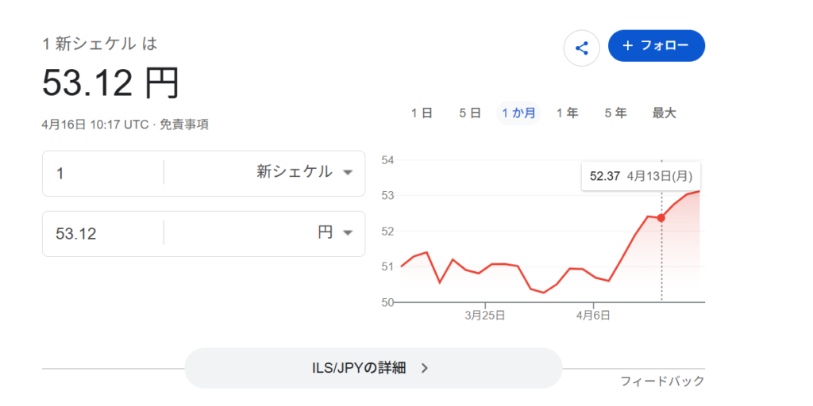Open the 免責事項 disclaimer link
The image size is (813, 406).
184,124
